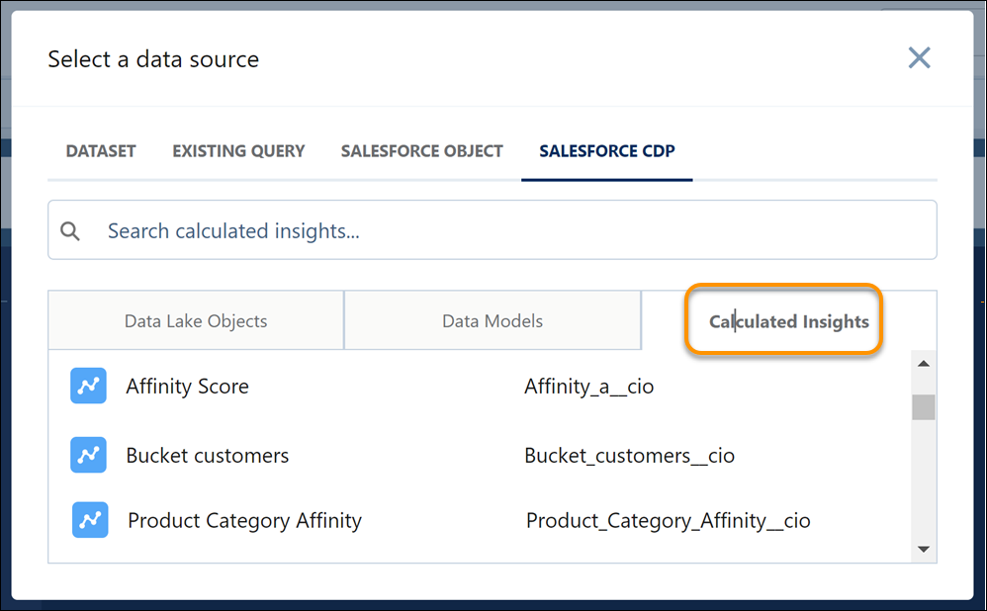The height and width of the screenshot is (611, 987).
Task: Close the Select a data source dialog
Action: tap(919, 58)
